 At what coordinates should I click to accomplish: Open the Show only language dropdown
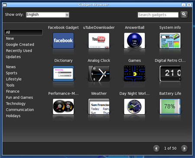point(48,15)
